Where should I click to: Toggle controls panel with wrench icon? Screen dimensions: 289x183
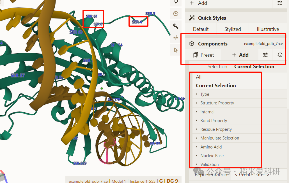click(x=176, y=26)
